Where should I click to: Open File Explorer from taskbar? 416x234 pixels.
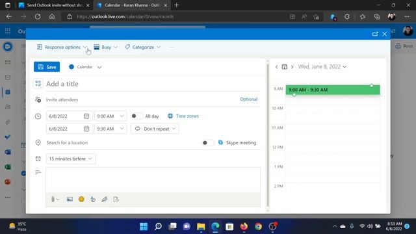pos(201,227)
